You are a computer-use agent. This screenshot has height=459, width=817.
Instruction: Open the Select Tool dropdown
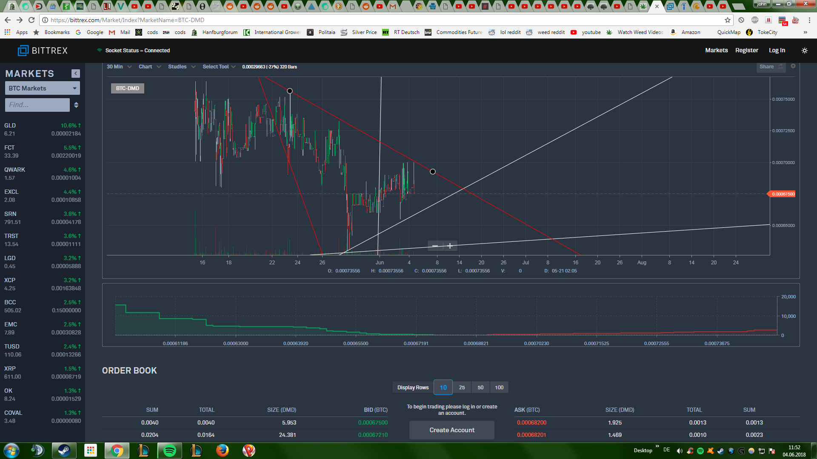[219, 67]
